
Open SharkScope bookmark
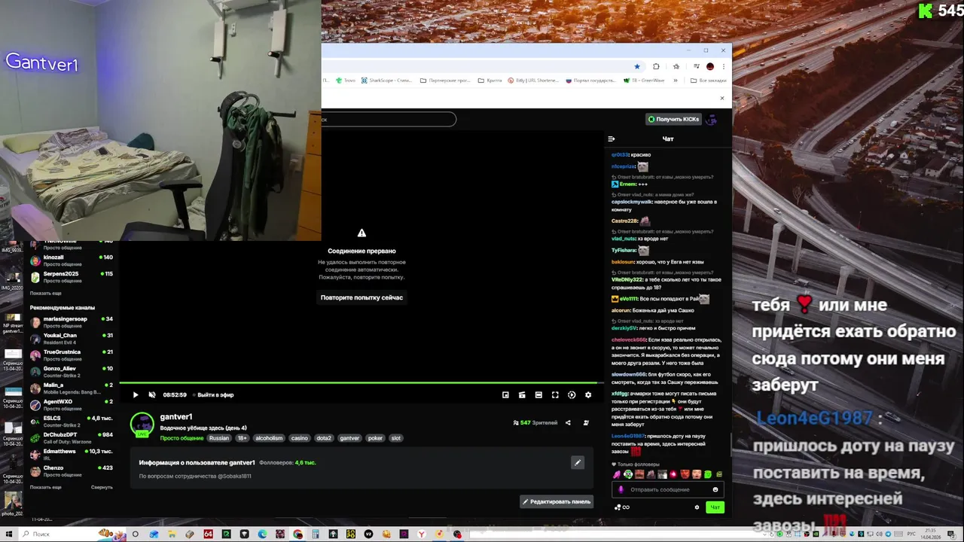click(386, 81)
